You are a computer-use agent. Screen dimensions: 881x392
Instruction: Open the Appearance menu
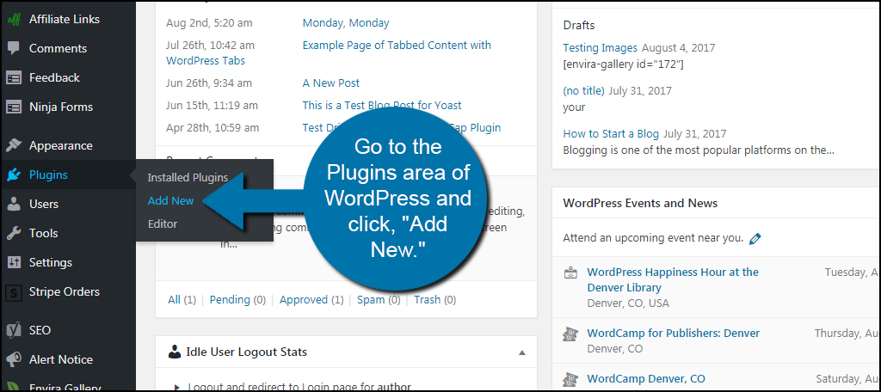coord(61,145)
